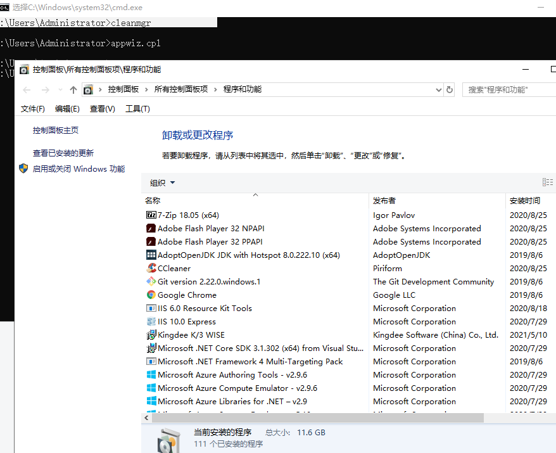
Task: Click the .NET Core SDK 3.1.302 icon
Action: pyautogui.click(x=151, y=348)
